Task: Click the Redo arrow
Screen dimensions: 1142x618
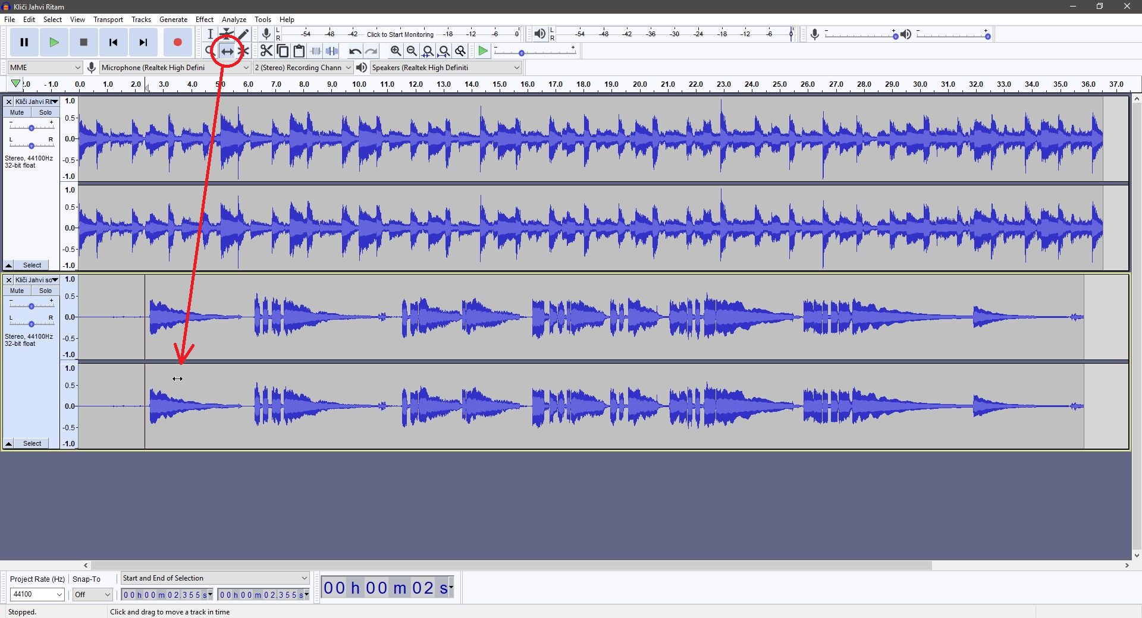Action: 371,51
